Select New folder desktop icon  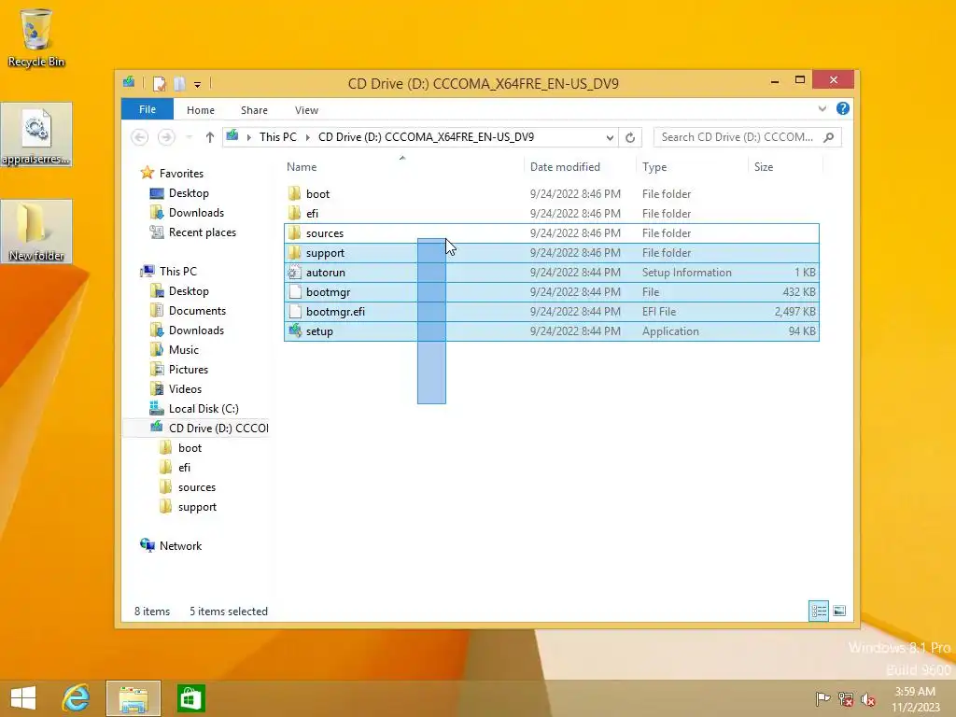tap(36, 232)
